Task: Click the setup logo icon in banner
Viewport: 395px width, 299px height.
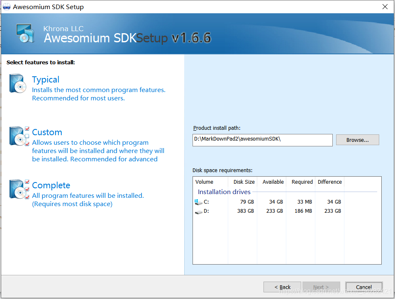Action: pos(25,34)
